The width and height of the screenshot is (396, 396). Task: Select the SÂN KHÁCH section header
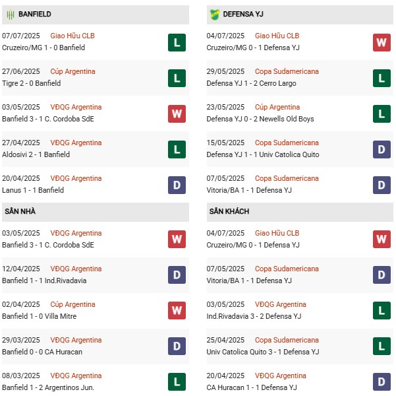point(228,211)
